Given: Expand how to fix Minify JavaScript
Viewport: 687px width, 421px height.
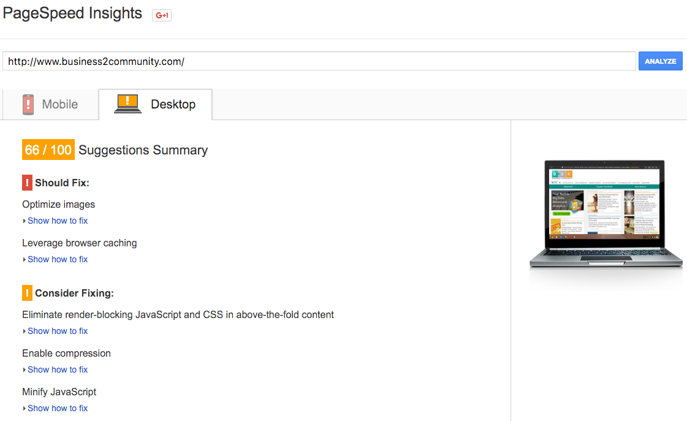Looking at the screenshot, I should point(58,408).
